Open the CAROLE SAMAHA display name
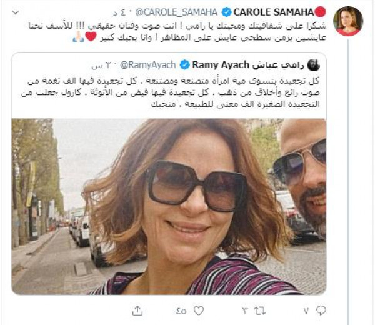 [x=273, y=12]
